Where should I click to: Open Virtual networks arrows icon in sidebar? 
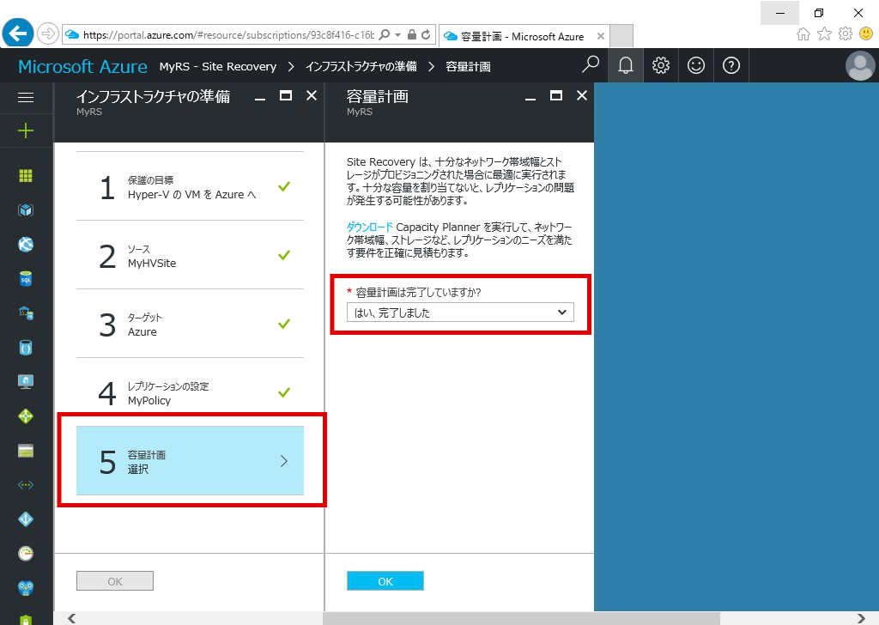tap(26, 485)
